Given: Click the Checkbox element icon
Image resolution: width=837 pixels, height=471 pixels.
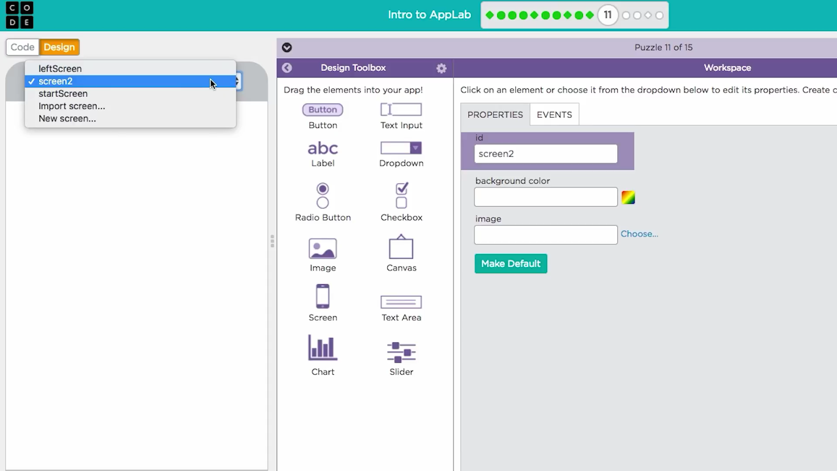Looking at the screenshot, I should point(401,195).
